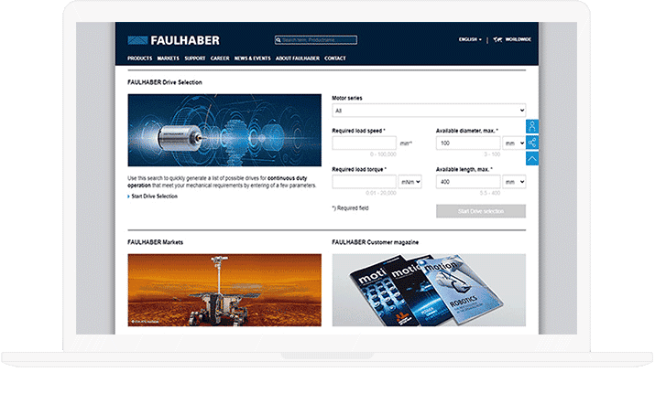Click the arrow beside Start Drive Selection

[129, 196]
